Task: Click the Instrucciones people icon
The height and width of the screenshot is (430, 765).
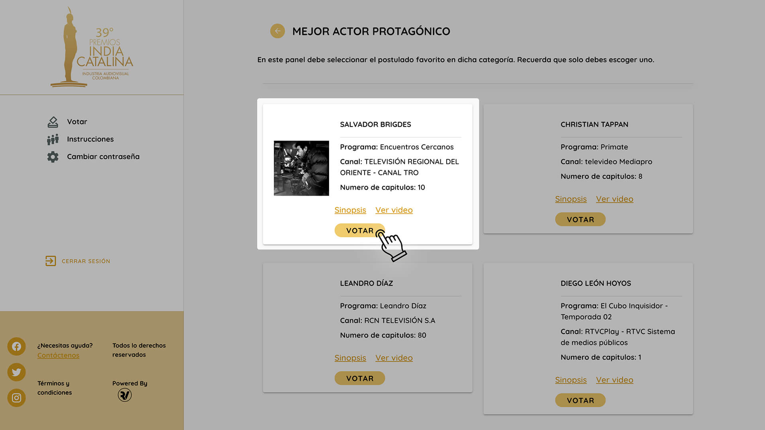Action: 53,139
